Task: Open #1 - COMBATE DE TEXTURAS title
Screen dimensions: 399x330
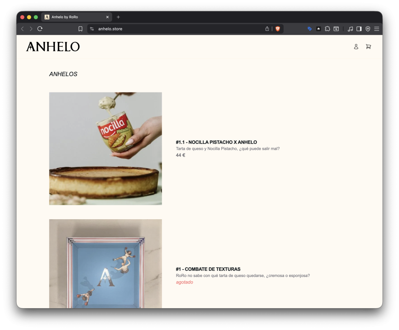Action: coord(208,269)
